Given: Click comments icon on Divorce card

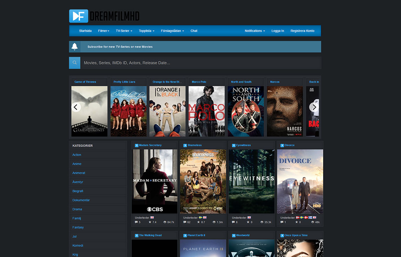Looking at the screenshot, I should pyautogui.click(x=282, y=222).
